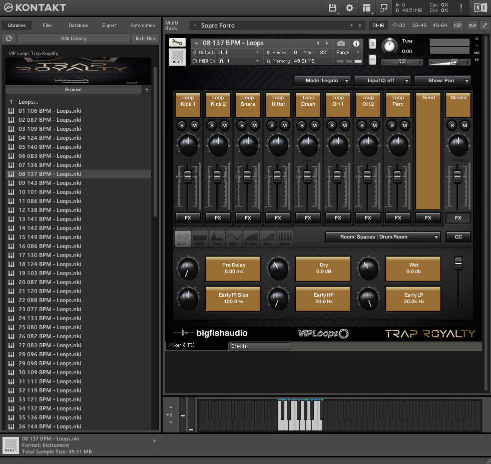
Task: Open the Mode: Legato dropdown
Action: (x=322, y=81)
